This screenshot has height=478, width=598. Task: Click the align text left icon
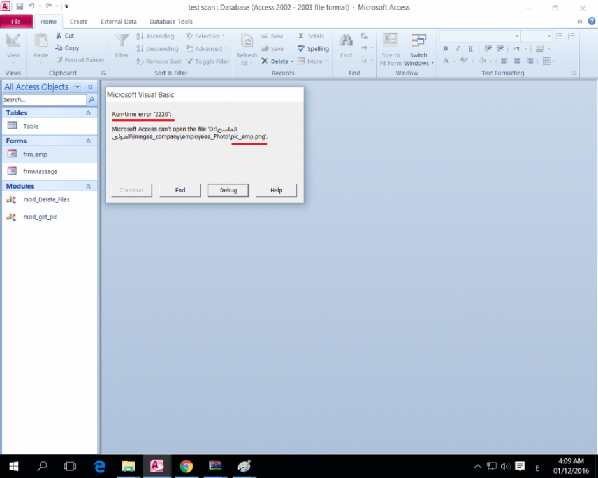[504, 61]
